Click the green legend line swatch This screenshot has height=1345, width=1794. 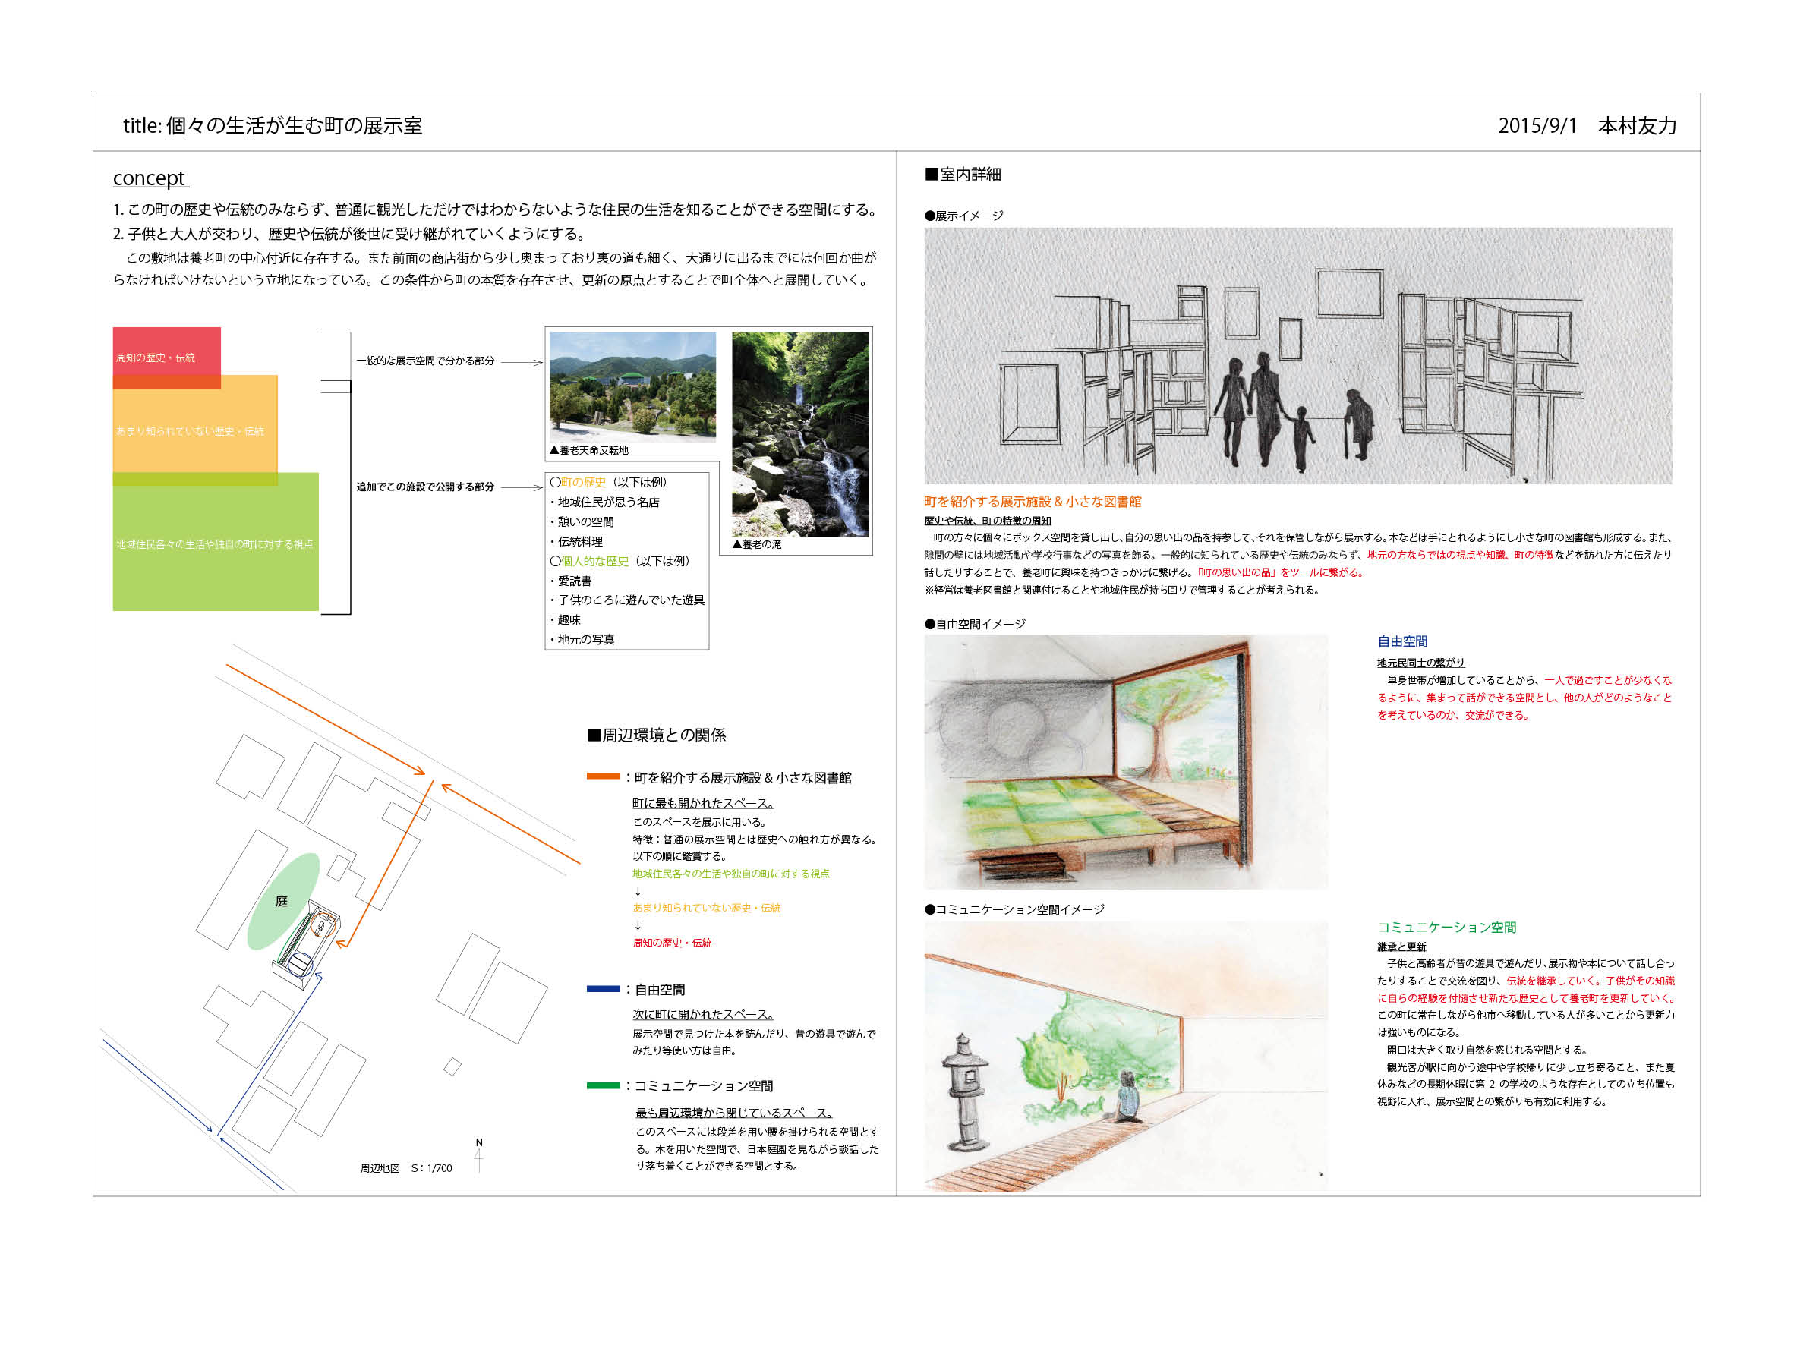coord(603,1085)
